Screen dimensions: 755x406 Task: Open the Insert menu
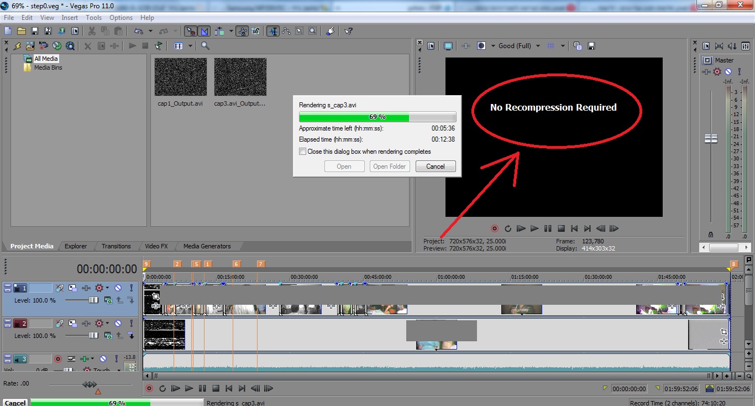click(x=70, y=18)
